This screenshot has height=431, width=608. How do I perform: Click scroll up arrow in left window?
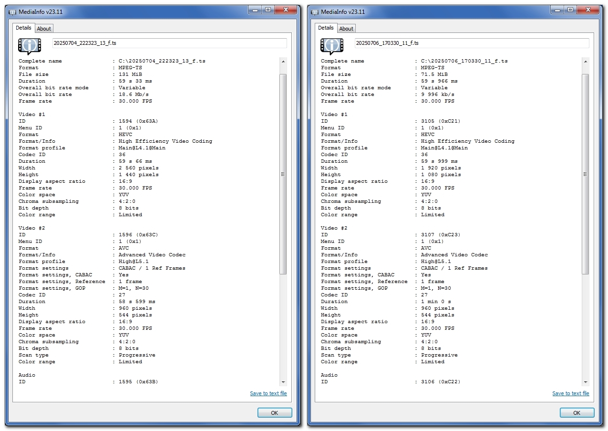(x=283, y=62)
